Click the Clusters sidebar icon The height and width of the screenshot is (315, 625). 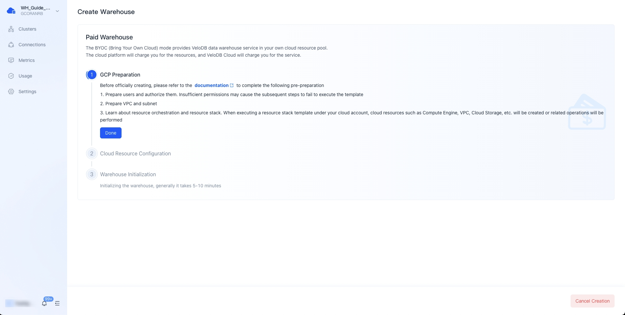(x=11, y=29)
